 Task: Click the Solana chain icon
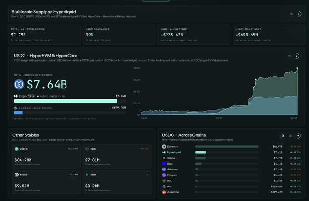pos(164,158)
